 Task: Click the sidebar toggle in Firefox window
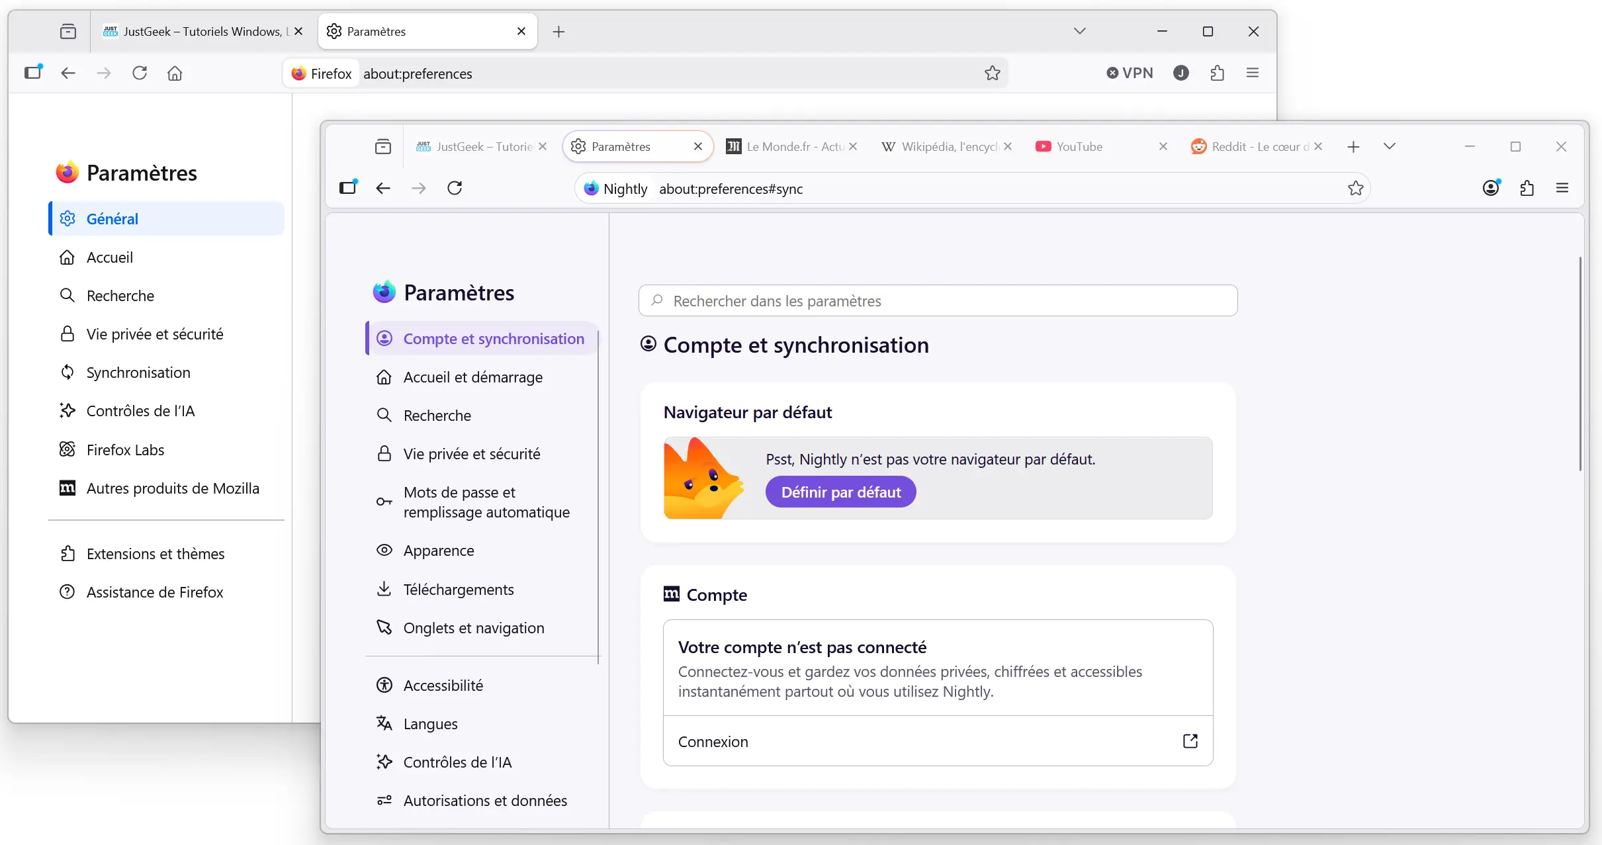[33, 72]
